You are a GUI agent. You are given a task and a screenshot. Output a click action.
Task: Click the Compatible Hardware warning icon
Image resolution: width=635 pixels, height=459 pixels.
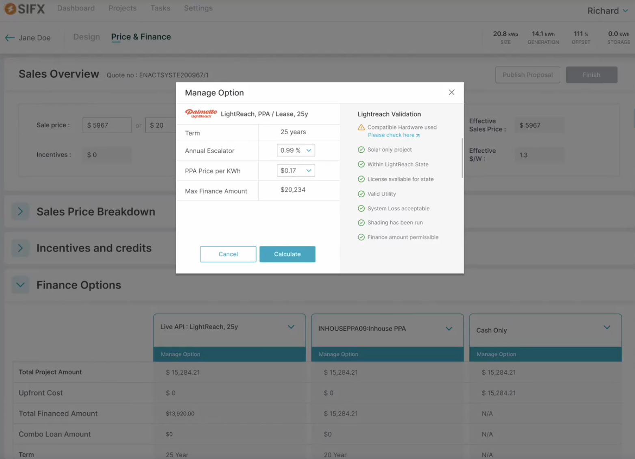[x=361, y=127]
